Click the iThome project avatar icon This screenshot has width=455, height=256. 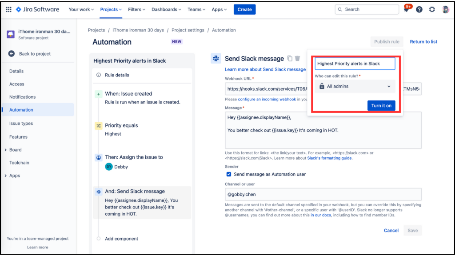pos(11,34)
